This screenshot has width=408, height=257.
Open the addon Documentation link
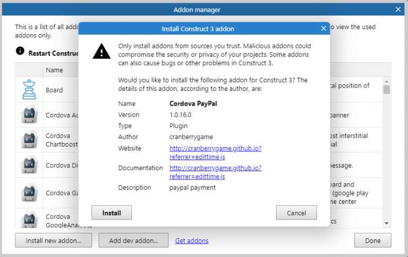[x=215, y=168]
